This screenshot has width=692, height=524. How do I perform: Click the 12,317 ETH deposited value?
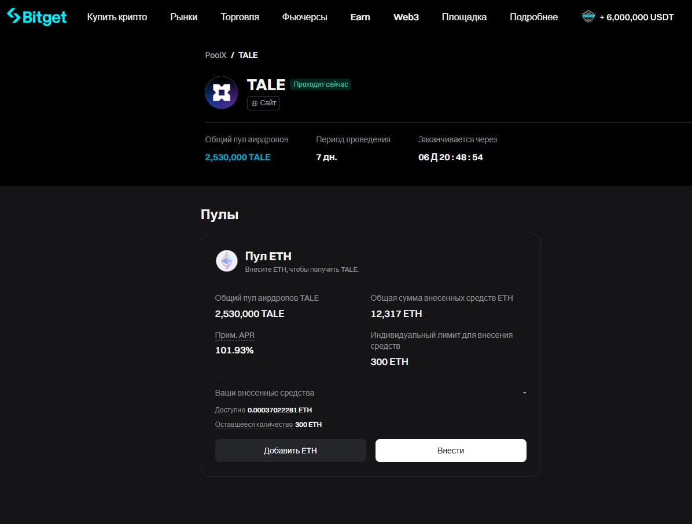click(396, 313)
